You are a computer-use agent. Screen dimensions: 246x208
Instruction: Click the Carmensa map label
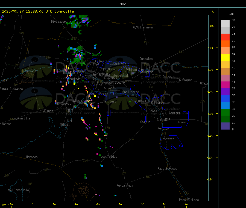tap(167, 139)
